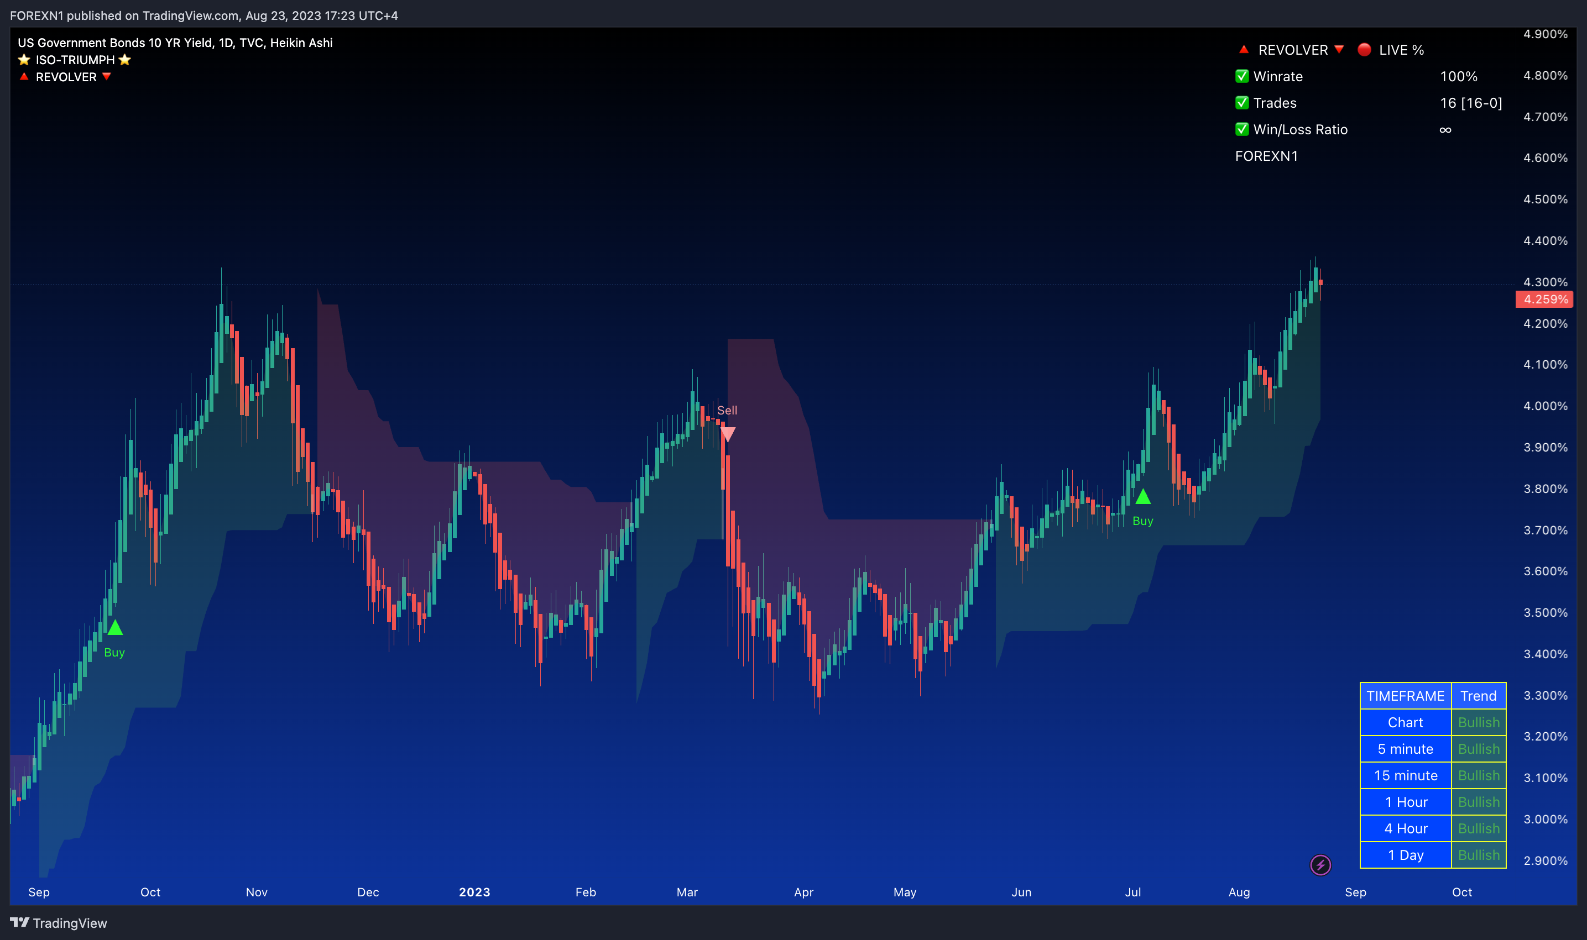This screenshot has height=940, width=1587.
Task: Click the pink Sell arrow in March
Action: click(728, 434)
